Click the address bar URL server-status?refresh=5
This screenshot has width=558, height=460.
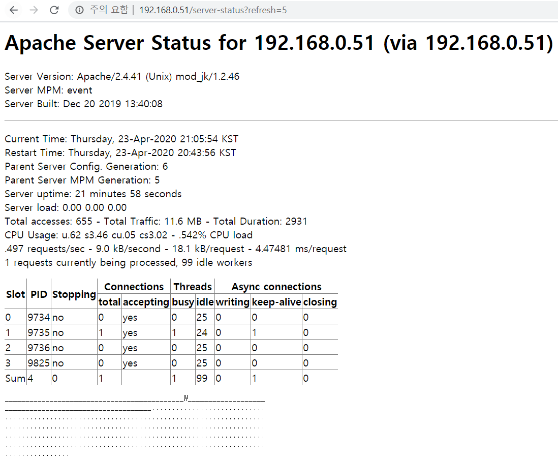click(213, 10)
